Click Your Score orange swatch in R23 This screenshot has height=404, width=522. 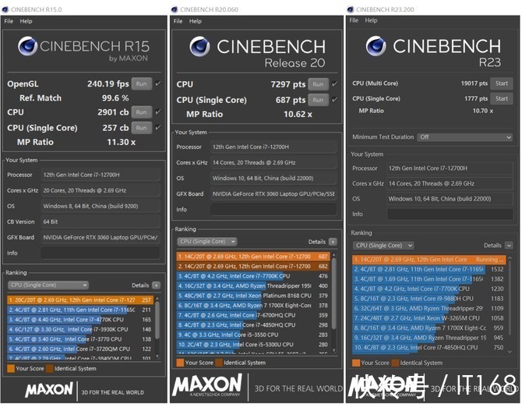coord(356,363)
